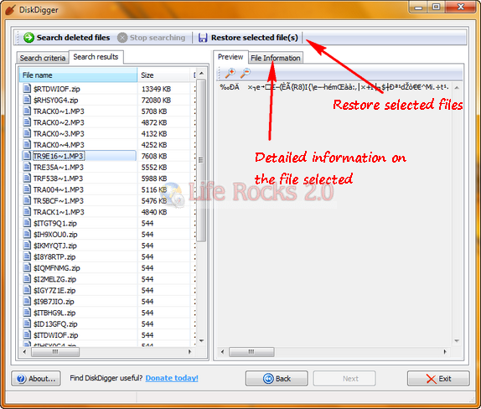Click the file icon beside TRE35A~1.MP3

click(x=27, y=167)
